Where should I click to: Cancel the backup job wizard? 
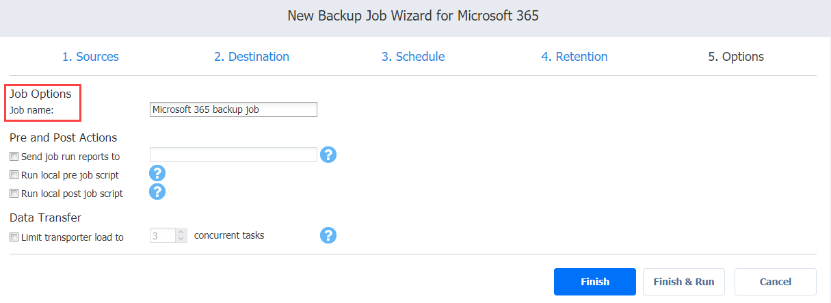(x=776, y=282)
